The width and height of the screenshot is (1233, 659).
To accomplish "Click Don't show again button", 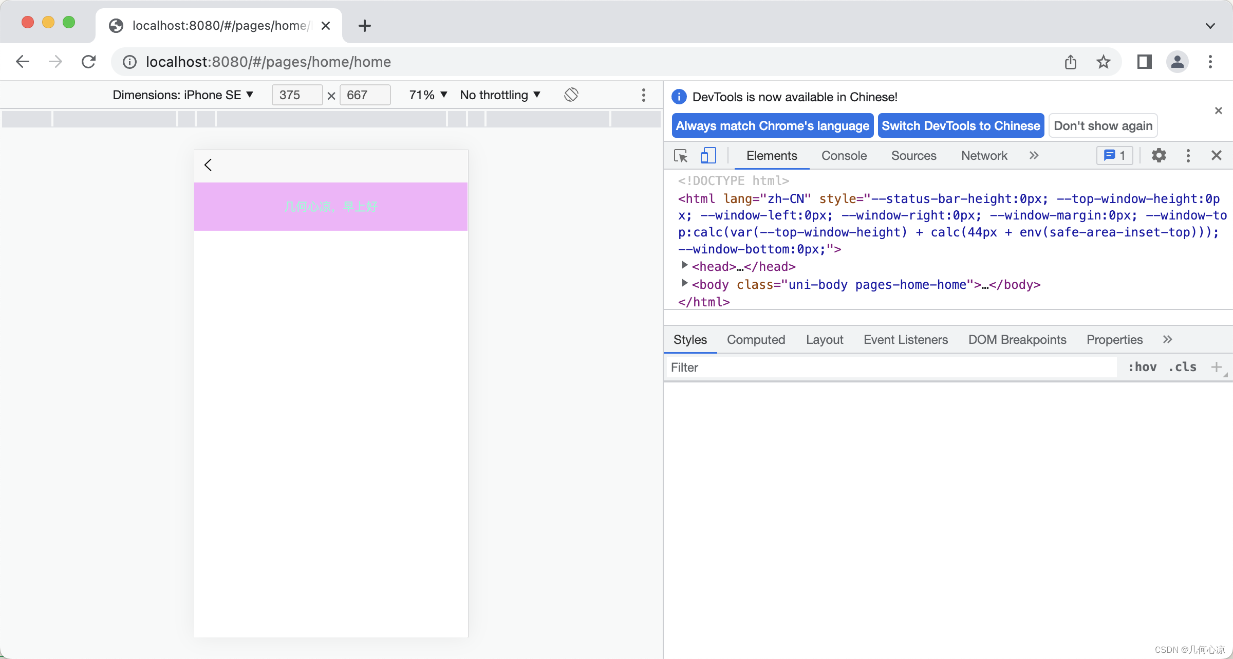I will pyautogui.click(x=1103, y=126).
